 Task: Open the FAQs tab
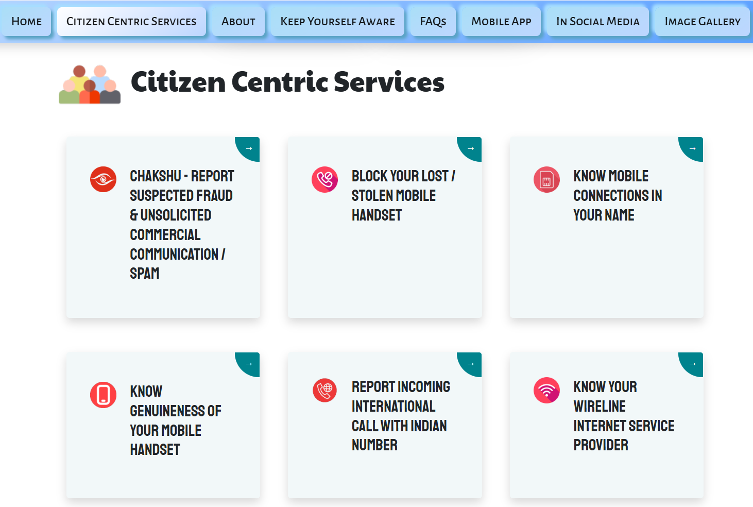[x=433, y=22]
